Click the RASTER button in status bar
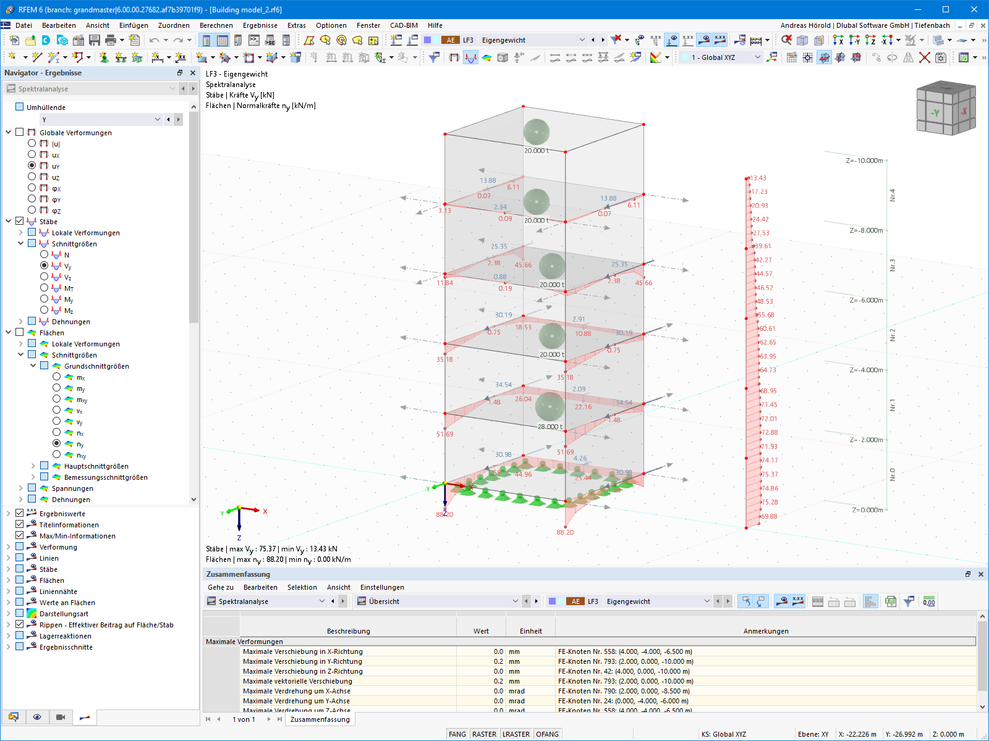Image resolution: width=989 pixels, height=741 pixels. [484, 734]
